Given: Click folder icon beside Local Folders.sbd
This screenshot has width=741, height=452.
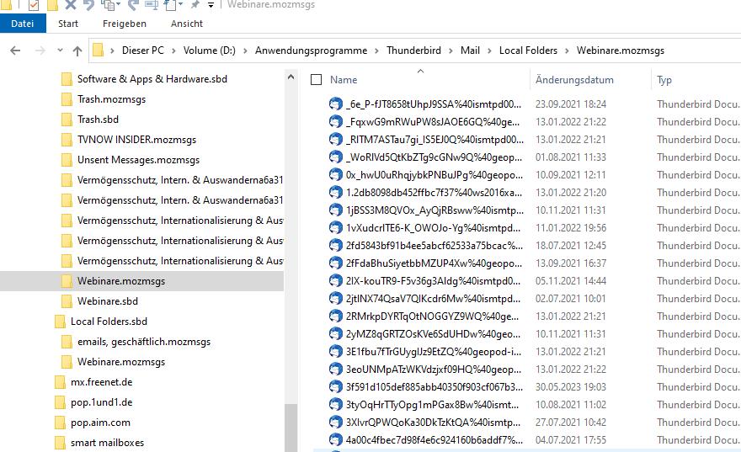Looking at the screenshot, I should click(x=60, y=322).
